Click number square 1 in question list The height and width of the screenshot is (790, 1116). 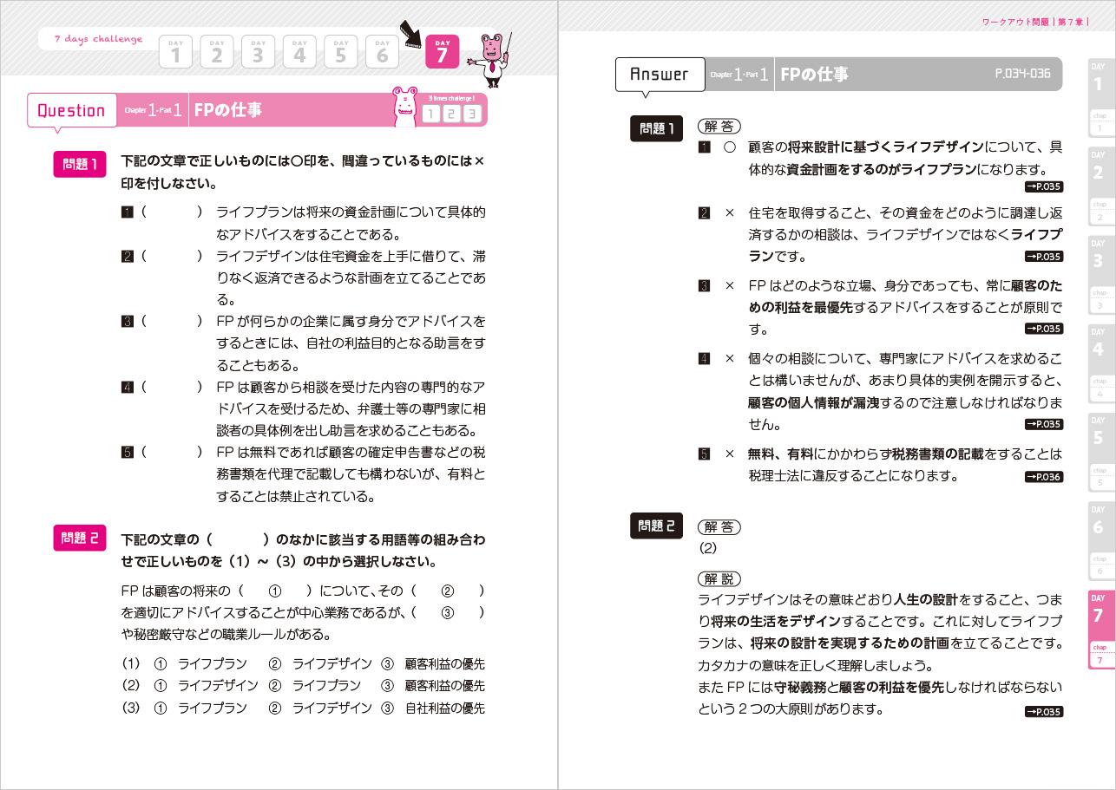128,212
